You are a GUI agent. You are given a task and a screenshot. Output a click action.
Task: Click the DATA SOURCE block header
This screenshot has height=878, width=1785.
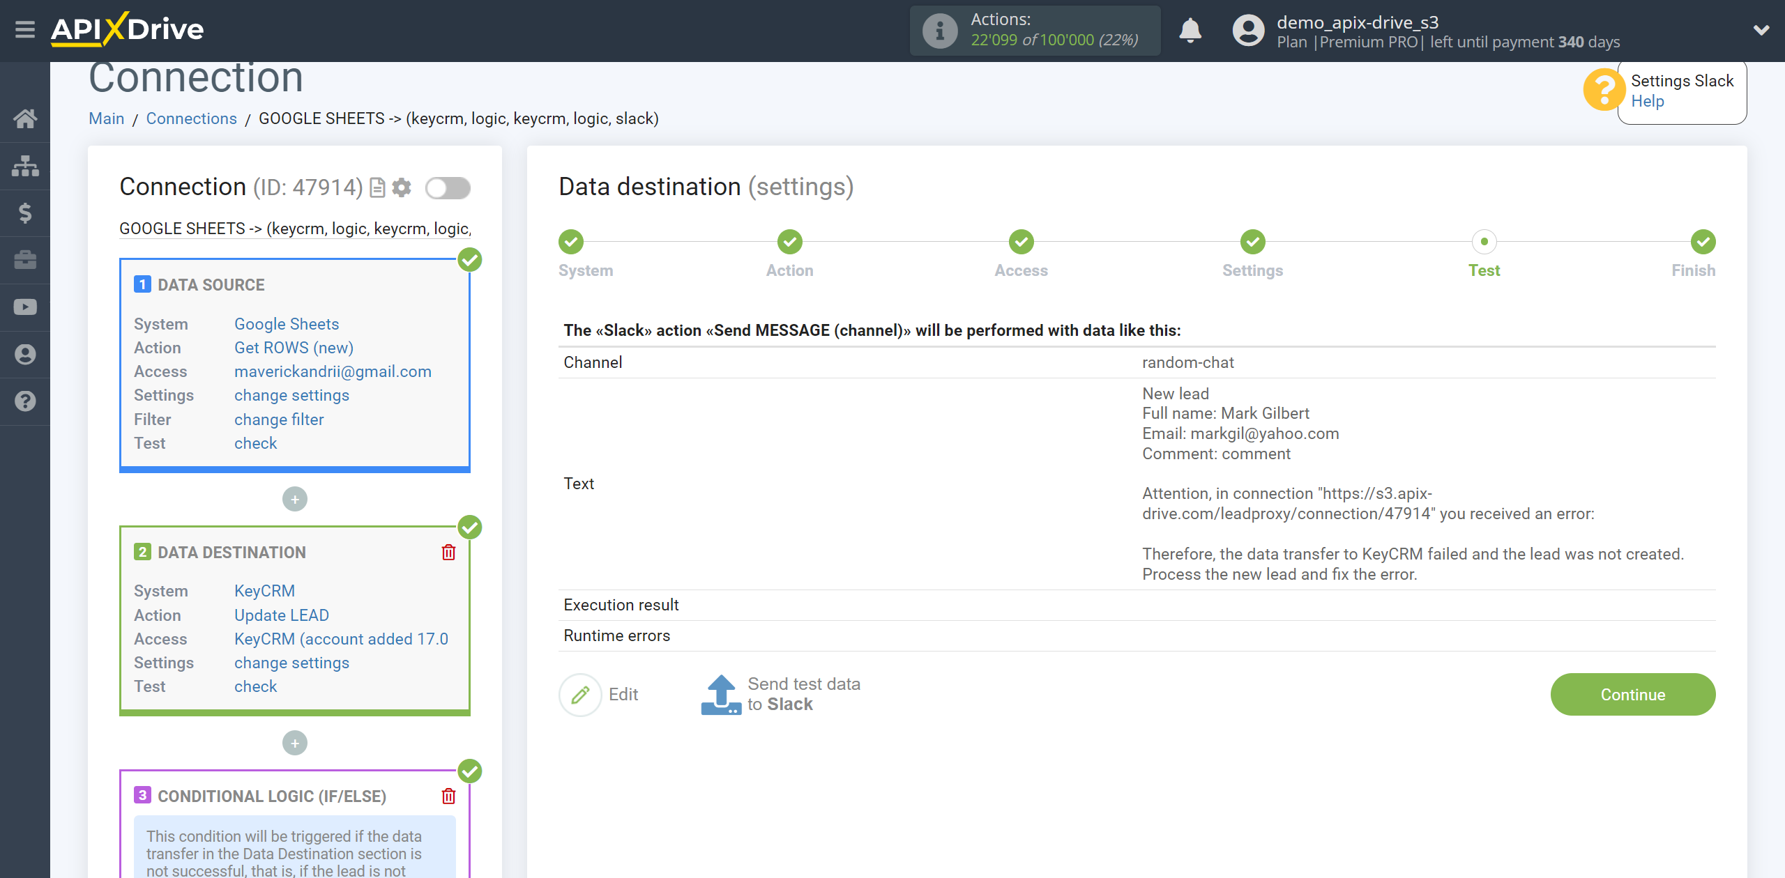coord(211,285)
